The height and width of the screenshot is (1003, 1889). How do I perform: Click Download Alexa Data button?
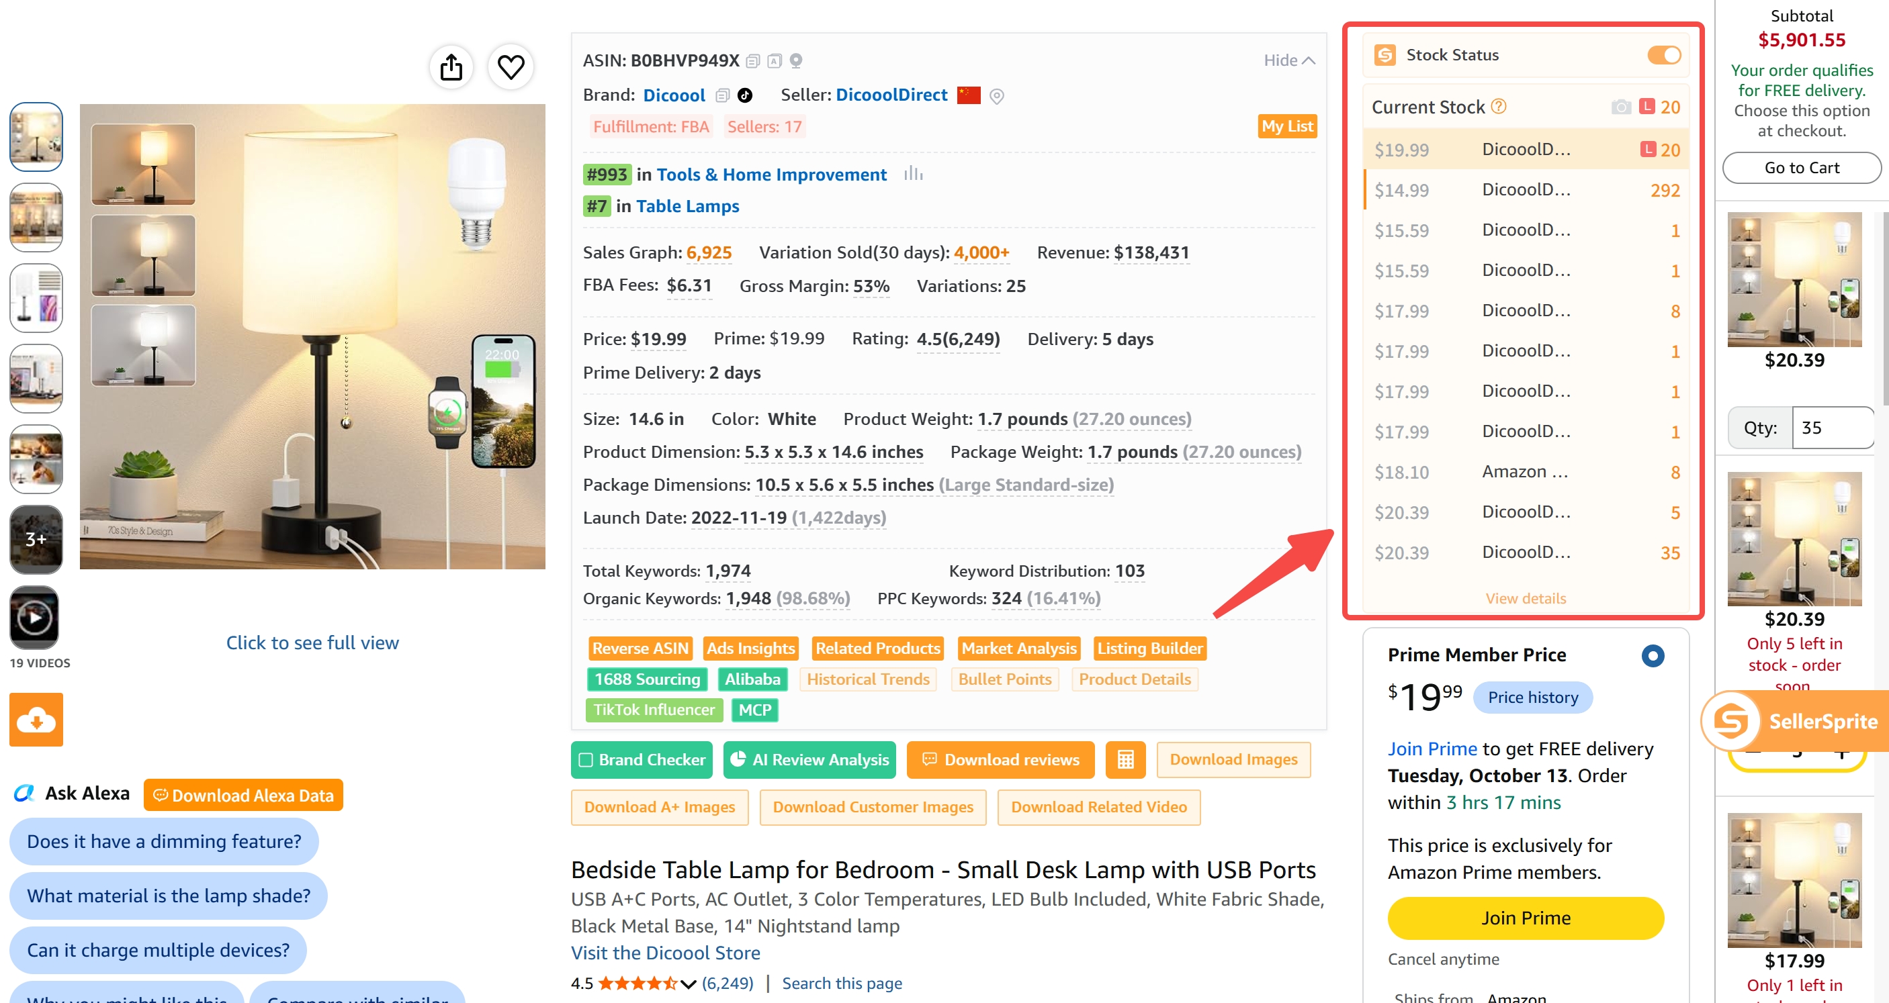coord(243,795)
